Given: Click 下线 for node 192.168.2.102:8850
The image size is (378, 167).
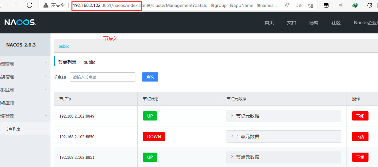Looking at the screenshot, I should [360, 137].
